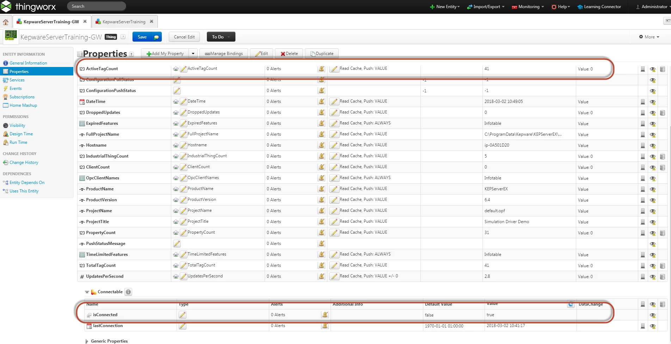Screen dimensions: 671x344
Task: Click the Properties help question-mark icon
Action: tap(131, 54)
